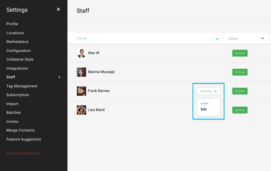Click Active status badge for Alex W
Screen dimensions: 271x171
coord(240,53)
